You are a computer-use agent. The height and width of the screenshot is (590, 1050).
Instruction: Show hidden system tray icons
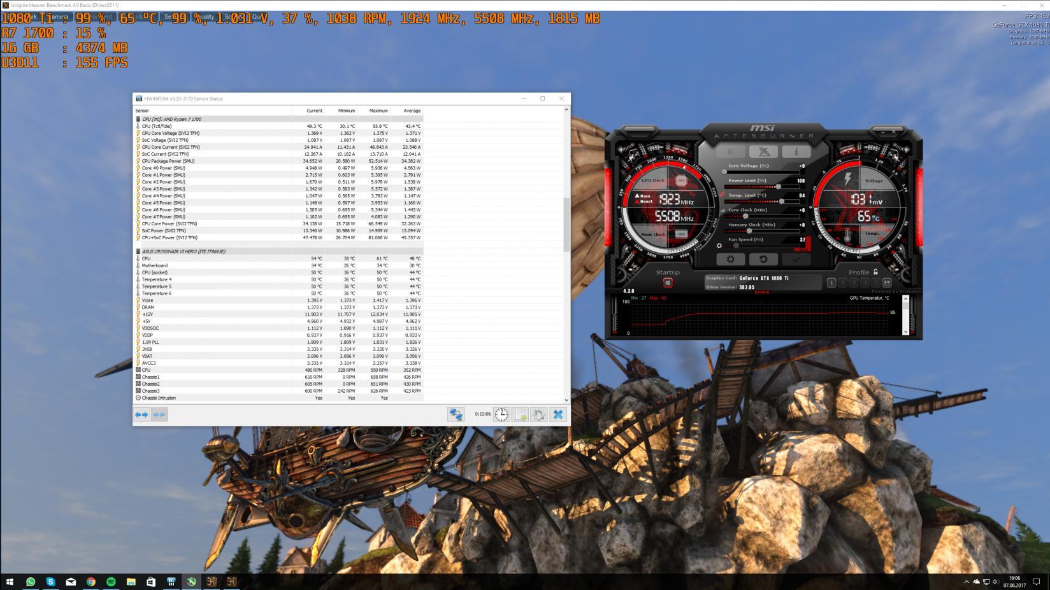(x=967, y=582)
